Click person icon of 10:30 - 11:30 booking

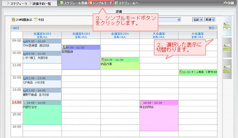(x=103, y=60)
